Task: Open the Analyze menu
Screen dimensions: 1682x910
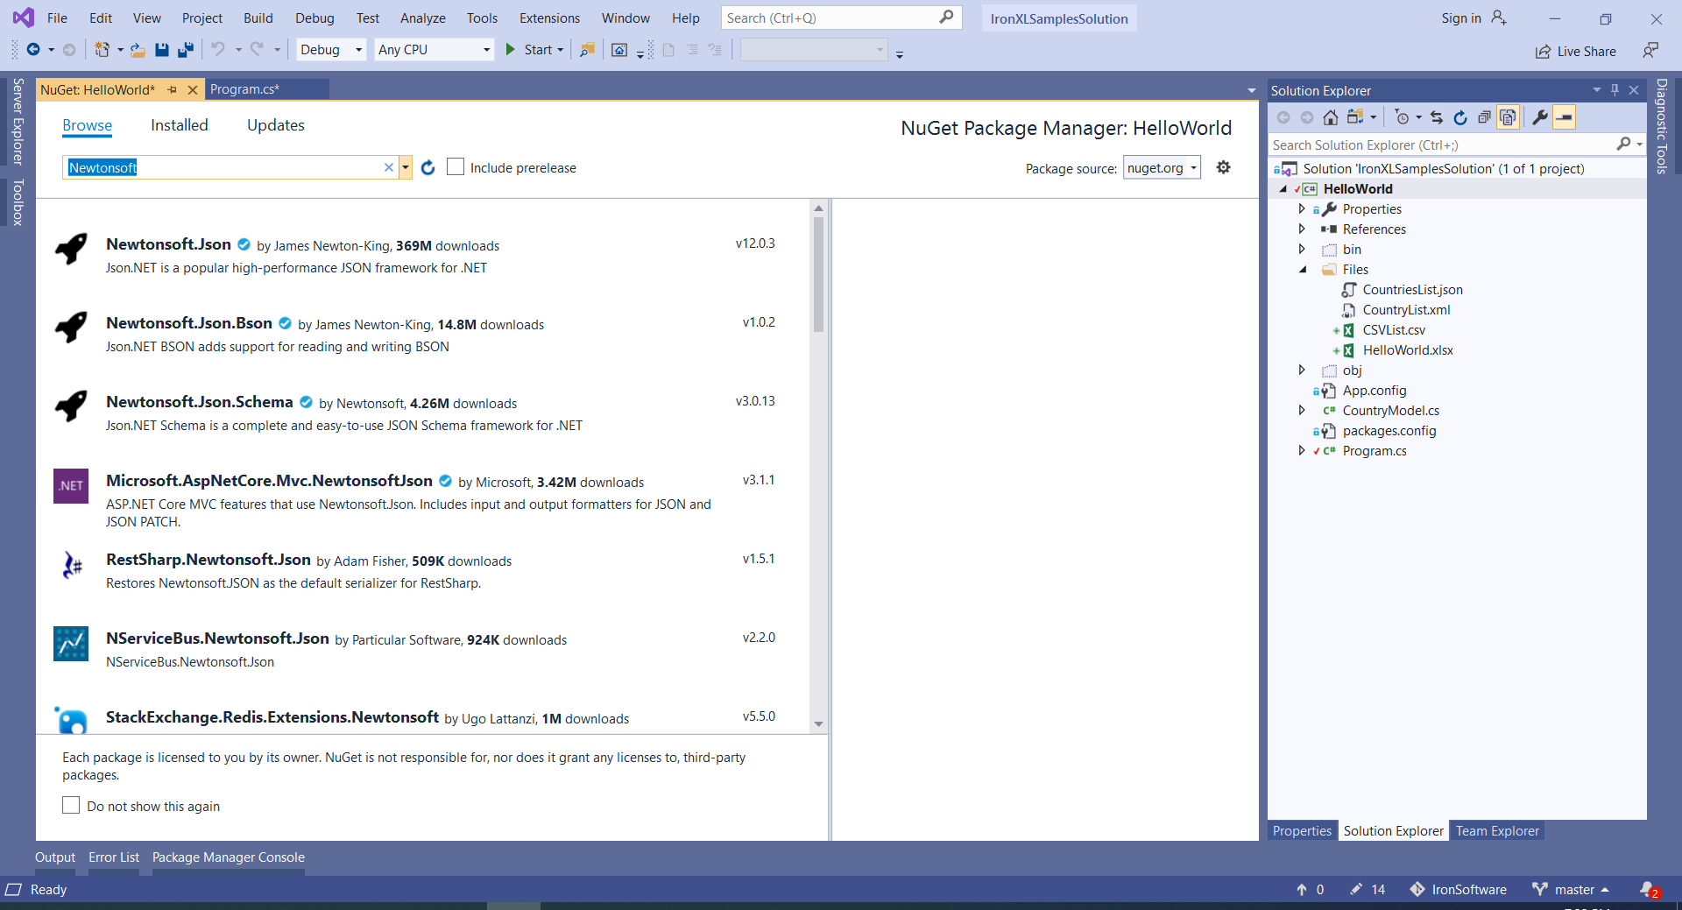Action: pos(423,18)
